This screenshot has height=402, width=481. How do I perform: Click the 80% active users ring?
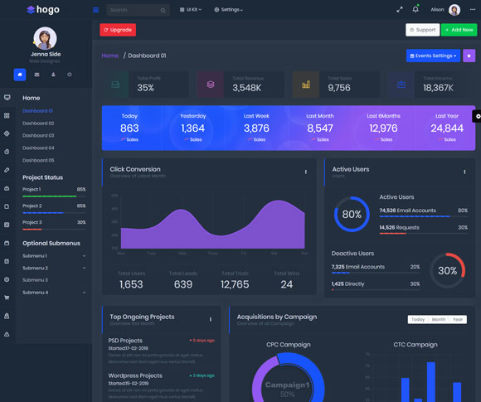click(x=352, y=214)
